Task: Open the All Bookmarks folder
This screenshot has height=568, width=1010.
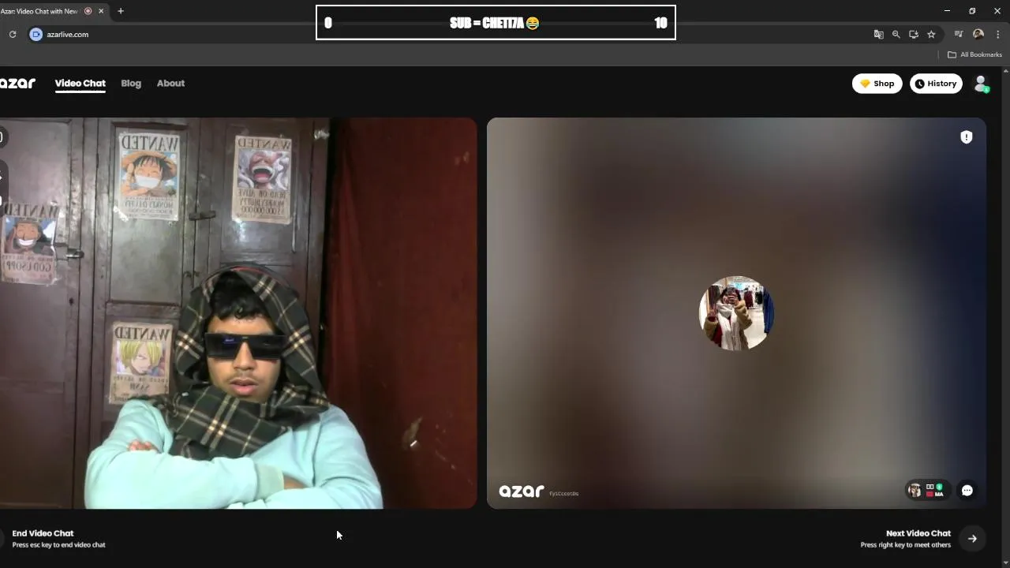Action: 974,54
